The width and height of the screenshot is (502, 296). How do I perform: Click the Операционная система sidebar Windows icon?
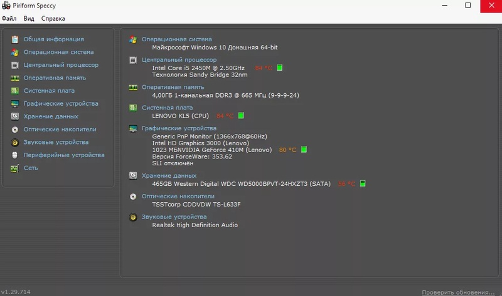tap(14, 52)
